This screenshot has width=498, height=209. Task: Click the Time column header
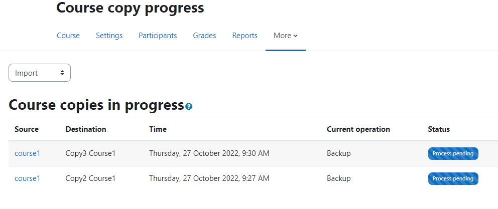click(158, 129)
